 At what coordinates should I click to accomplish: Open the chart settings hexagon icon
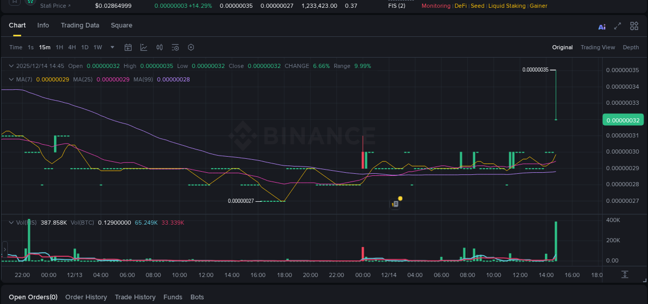coord(191,47)
